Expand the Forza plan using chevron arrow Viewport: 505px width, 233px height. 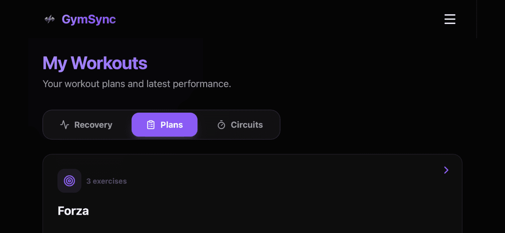[446, 170]
